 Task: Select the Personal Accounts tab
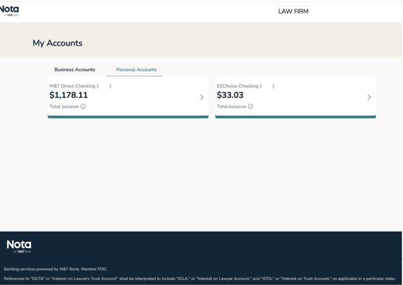136,70
